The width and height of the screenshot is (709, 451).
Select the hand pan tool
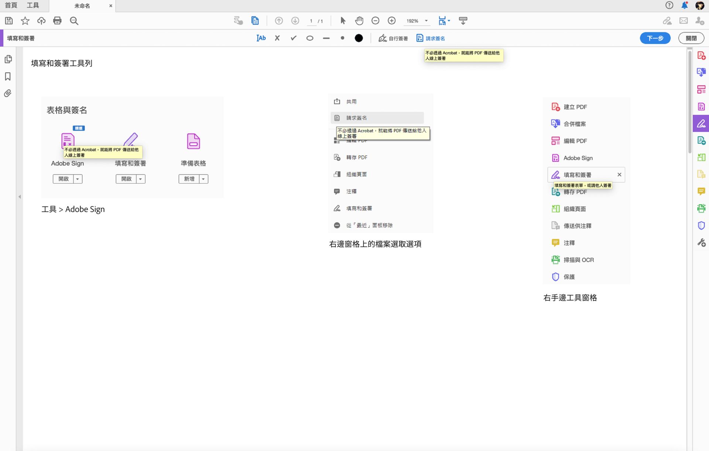(x=359, y=21)
